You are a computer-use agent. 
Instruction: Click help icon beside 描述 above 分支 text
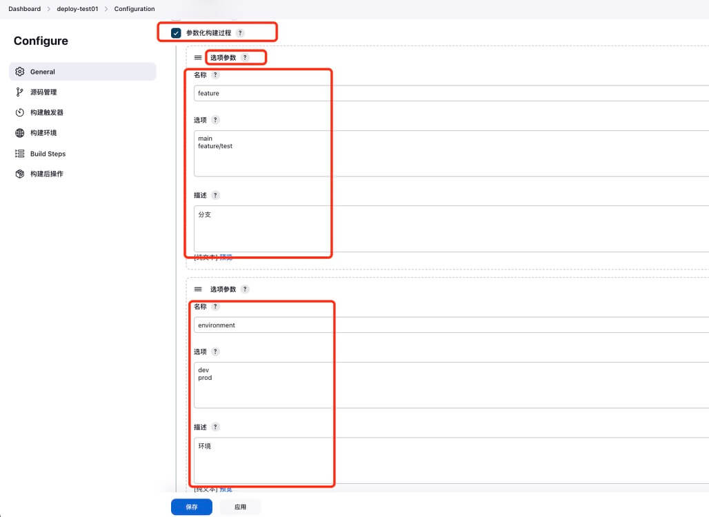point(215,195)
